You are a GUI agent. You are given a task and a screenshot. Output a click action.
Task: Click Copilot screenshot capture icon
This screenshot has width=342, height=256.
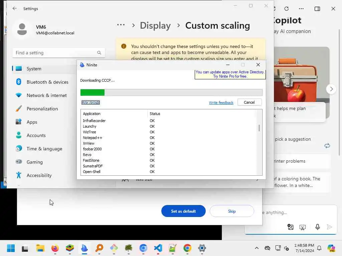[303, 227]
